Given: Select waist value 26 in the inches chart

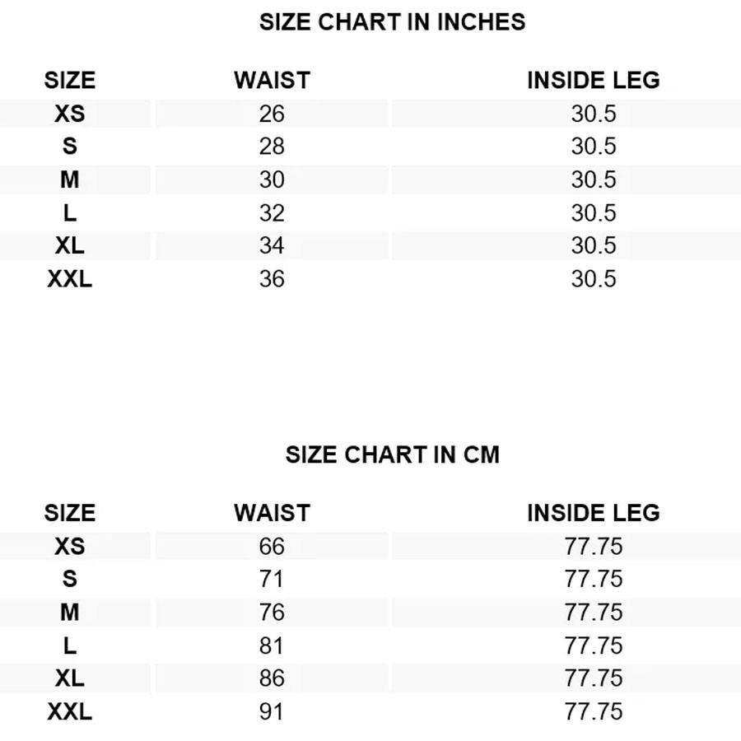Looking at the screenshot, I should point(272,114).
